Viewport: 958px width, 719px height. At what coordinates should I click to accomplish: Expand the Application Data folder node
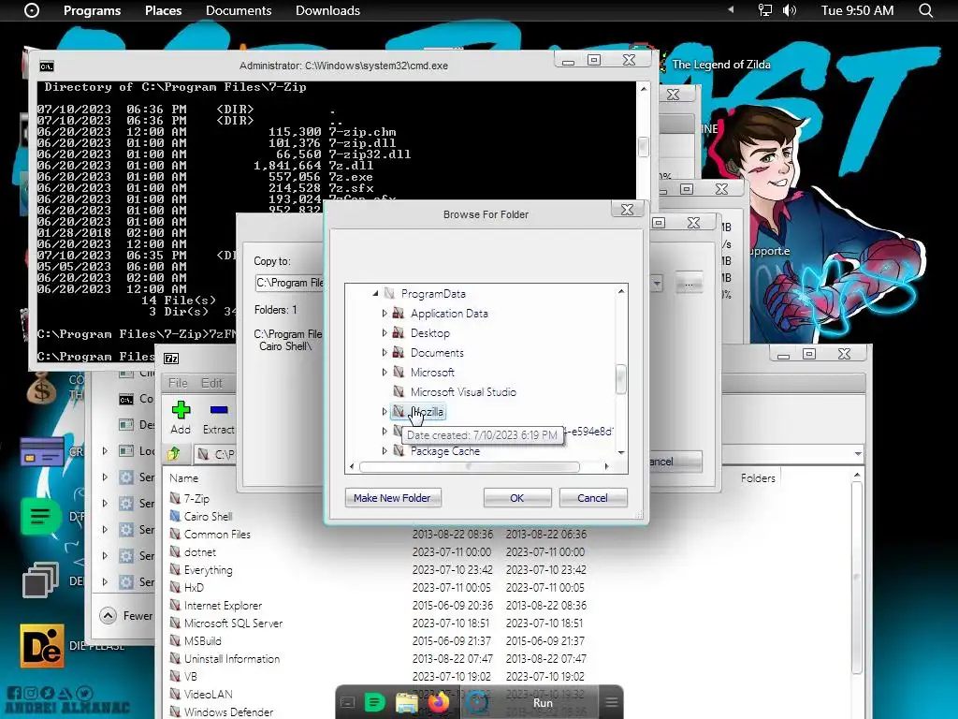point(385,313)
